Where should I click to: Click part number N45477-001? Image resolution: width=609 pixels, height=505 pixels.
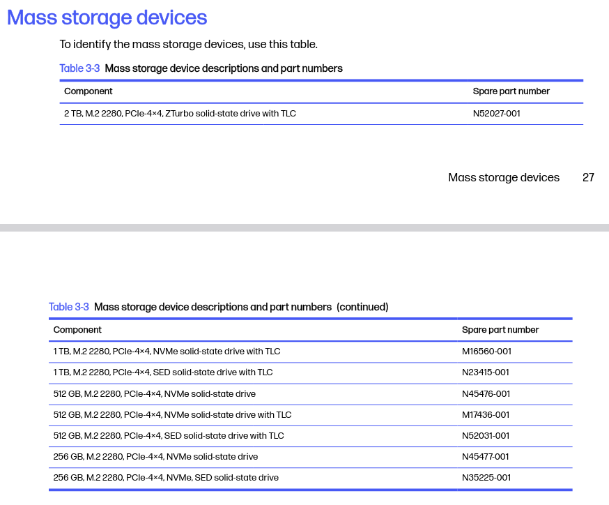[486, 457]
